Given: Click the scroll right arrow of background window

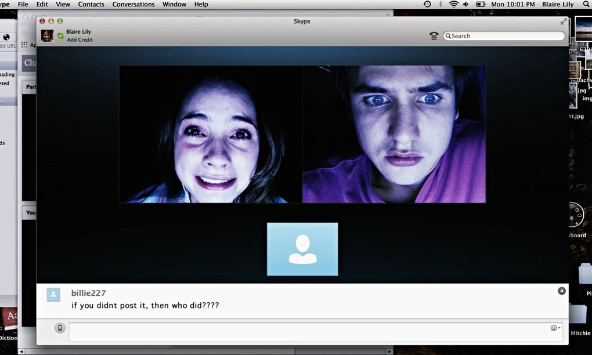Looking at the screenshot, I should (x=389, y=352).
